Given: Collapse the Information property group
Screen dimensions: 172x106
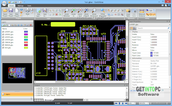Looking at the screenshot, I should (x=130, y=58).
